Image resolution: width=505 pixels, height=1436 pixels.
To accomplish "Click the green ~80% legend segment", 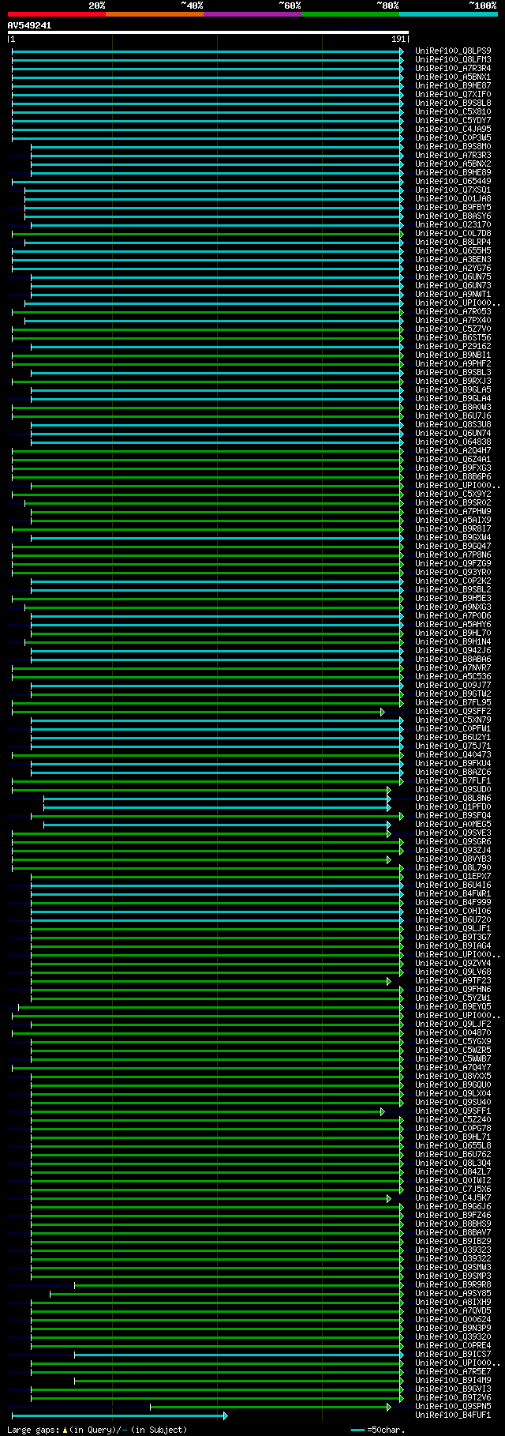I will point(350,13).
